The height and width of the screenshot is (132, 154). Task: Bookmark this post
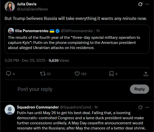click(x=111, y=74)
